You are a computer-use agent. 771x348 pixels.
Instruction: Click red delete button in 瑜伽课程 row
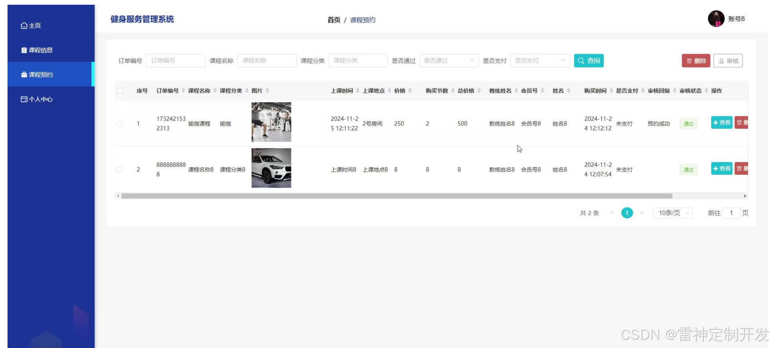click(x=741, y=123)
